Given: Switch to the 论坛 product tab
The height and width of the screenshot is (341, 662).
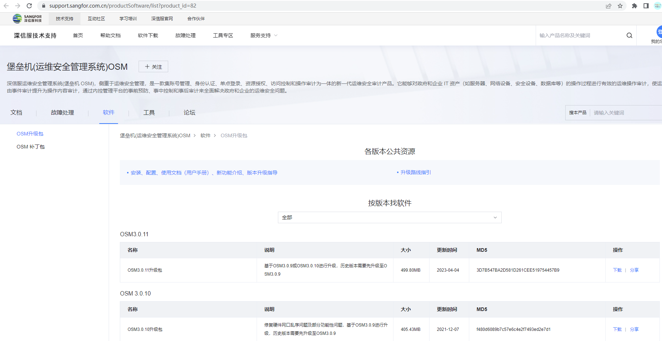Looking at the screenshot, I should pos(190,113).
